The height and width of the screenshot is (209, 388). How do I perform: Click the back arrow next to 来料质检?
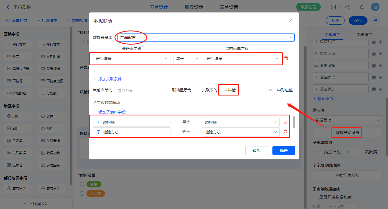click(x=8, y=7)
